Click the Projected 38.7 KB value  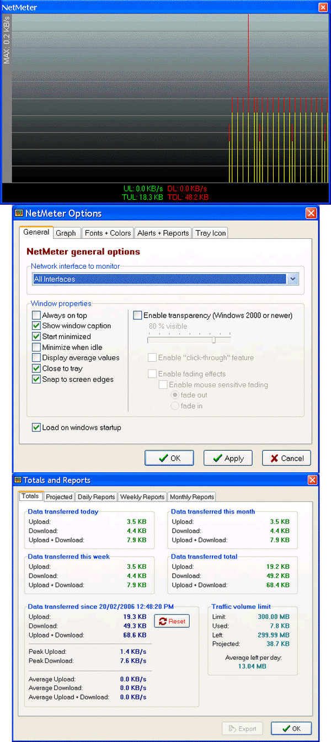[x=277, y=644]
